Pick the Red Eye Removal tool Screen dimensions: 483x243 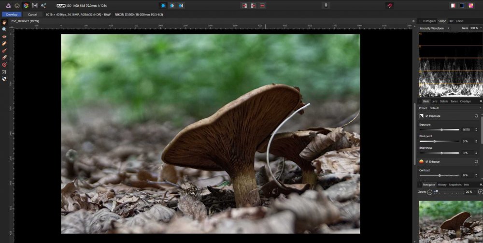(4, 36)
